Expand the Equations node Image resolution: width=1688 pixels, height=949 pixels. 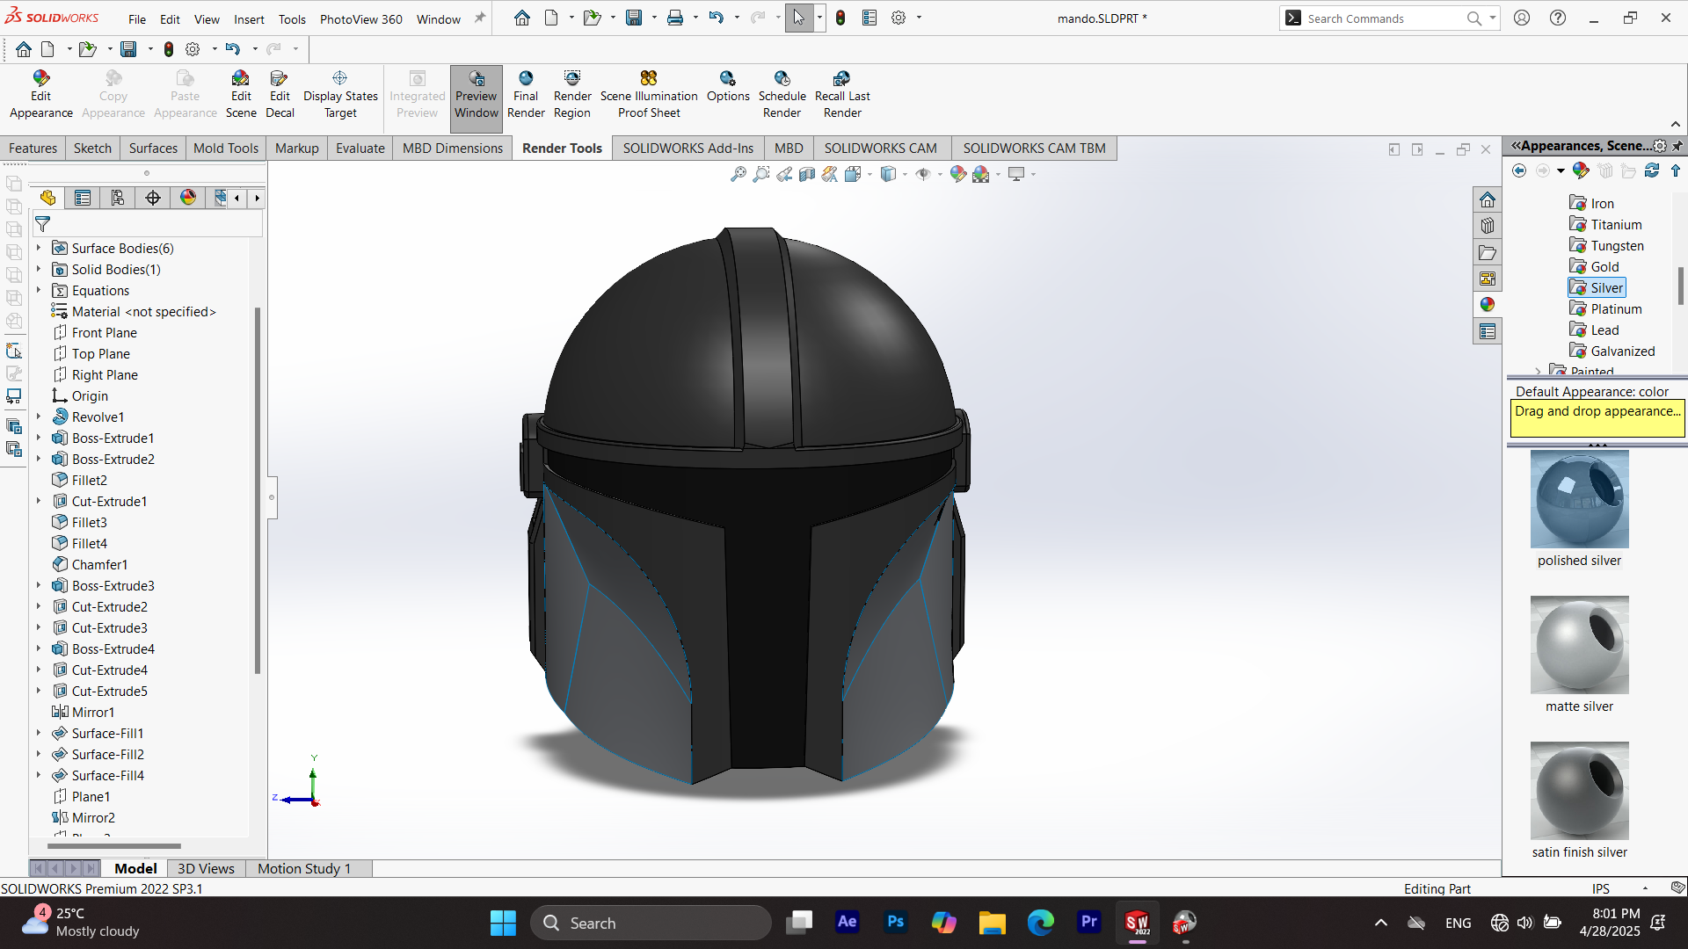[x=39, y=290]
